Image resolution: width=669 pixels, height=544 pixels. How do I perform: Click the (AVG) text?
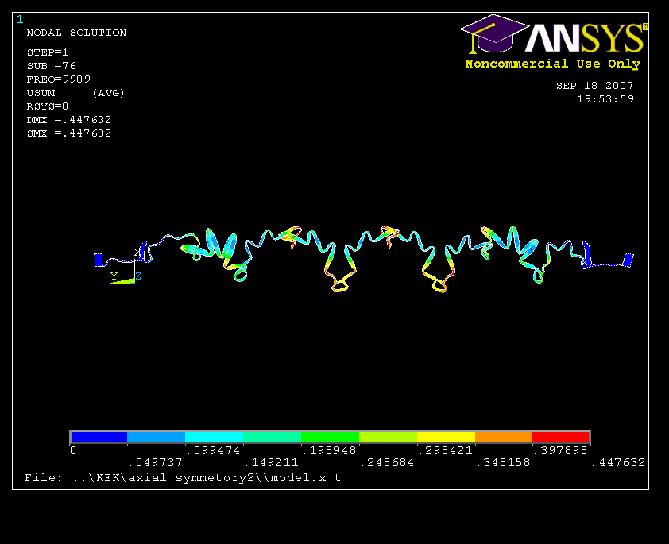[x=108, y=92]
